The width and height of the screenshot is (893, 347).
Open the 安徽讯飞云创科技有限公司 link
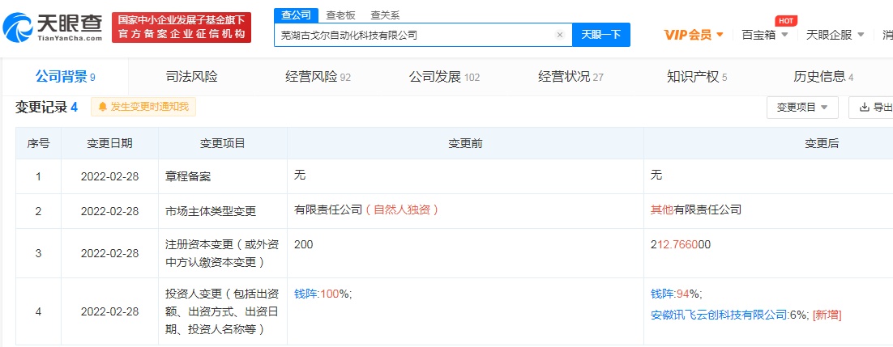tap(719, 315)
